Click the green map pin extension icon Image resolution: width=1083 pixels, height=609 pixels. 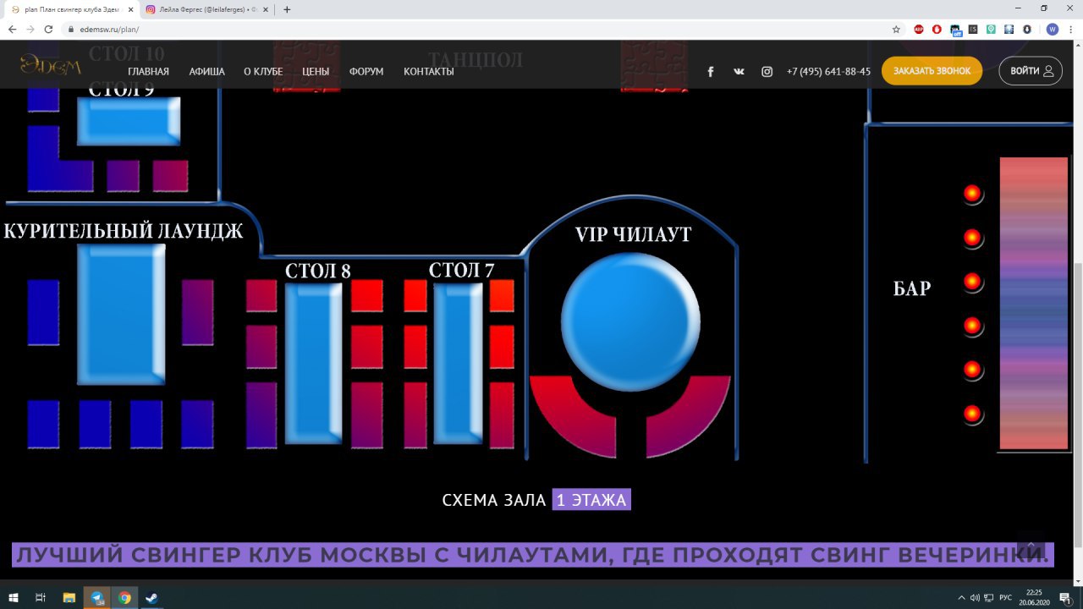point(991,29)
